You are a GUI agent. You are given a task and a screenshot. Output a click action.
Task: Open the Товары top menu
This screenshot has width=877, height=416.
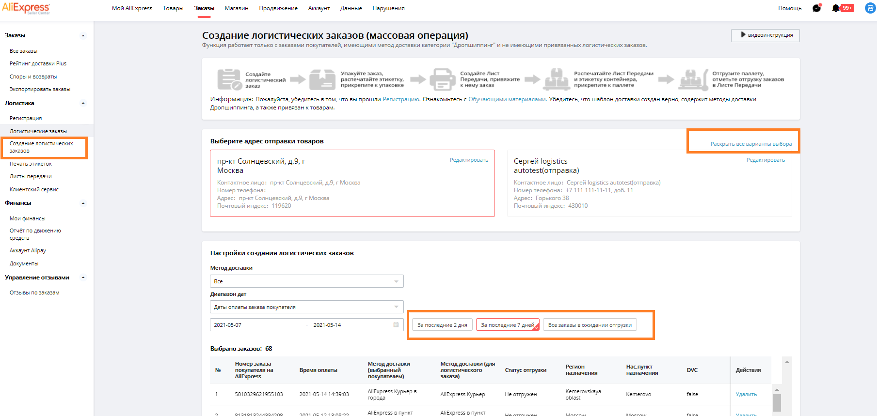[x=173, y=8]
